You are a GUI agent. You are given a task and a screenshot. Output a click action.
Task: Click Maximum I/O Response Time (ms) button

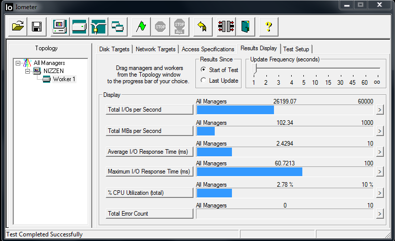click(x=149, y=171)
